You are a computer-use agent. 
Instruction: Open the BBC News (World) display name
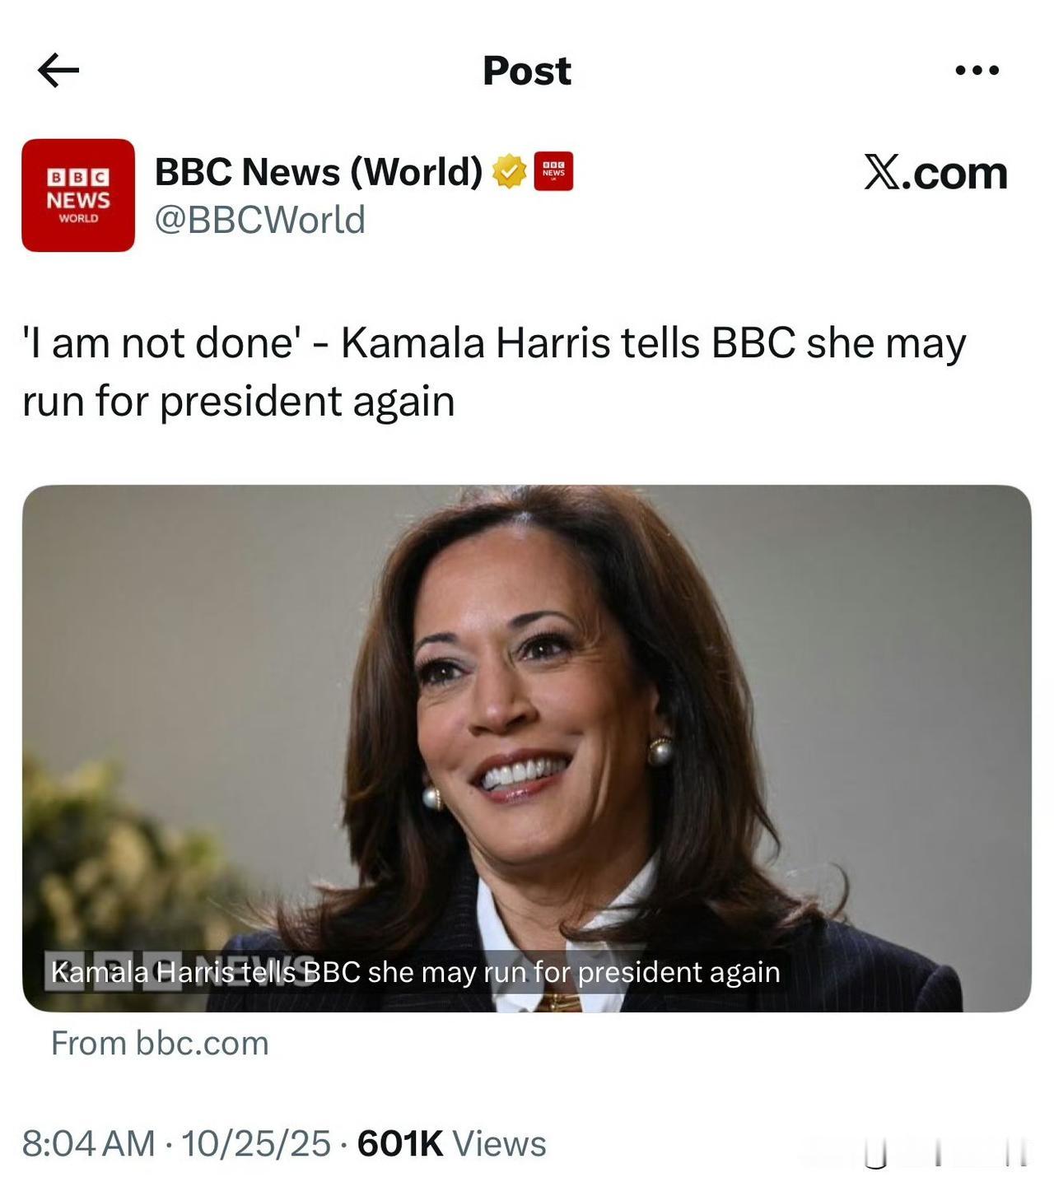318,171
